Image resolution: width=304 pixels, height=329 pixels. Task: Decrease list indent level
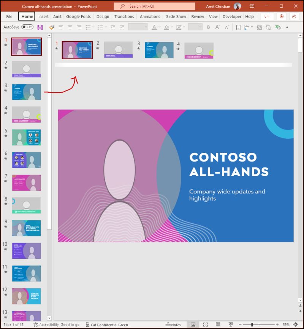click(x=113, y=27)
